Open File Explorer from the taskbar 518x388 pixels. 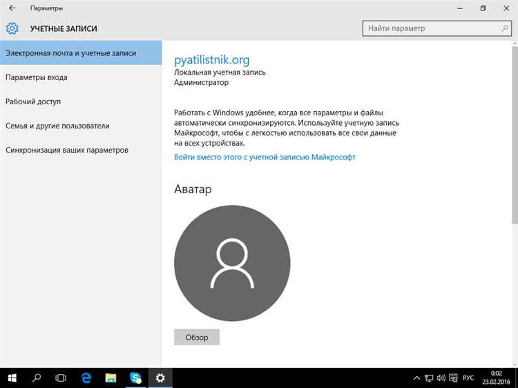pyautogui.click(x=111, y=378)
